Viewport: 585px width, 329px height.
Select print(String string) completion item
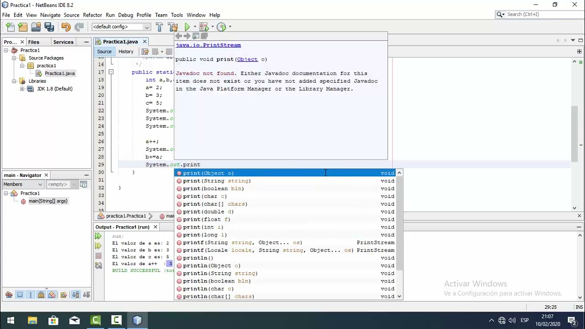pos(286,181)
